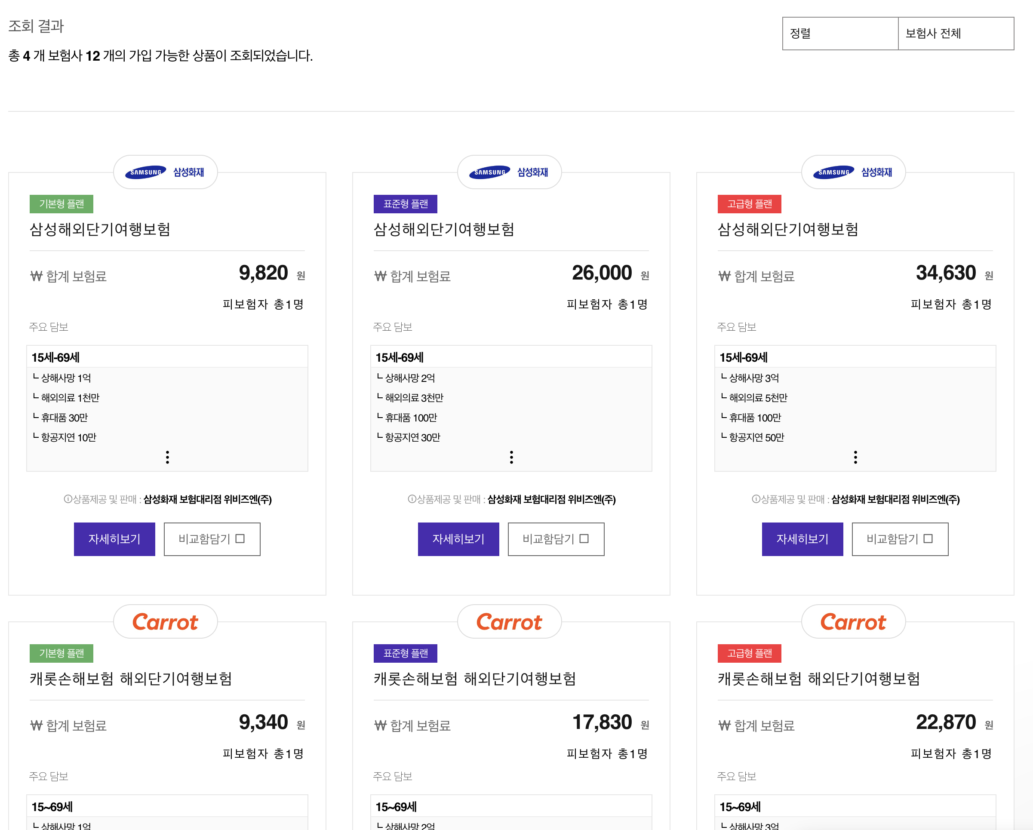Expand more coverage on 9,820원 Samsung card

click(x=167, y=457)
